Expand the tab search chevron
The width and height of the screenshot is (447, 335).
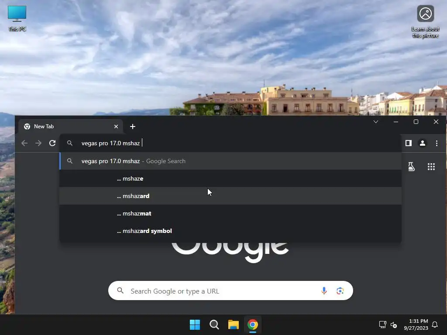[x=376, y=122]
